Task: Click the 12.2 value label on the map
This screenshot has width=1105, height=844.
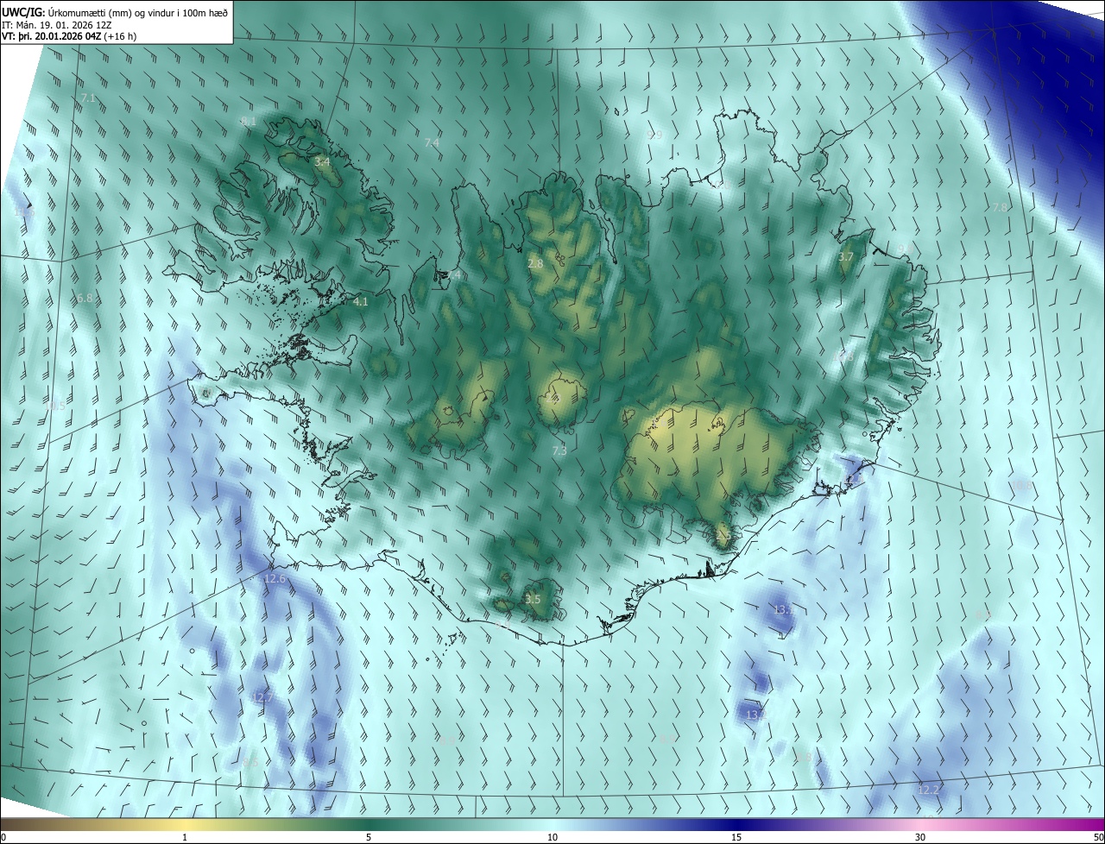Action: pyautogui.click(x=928, y=790)
